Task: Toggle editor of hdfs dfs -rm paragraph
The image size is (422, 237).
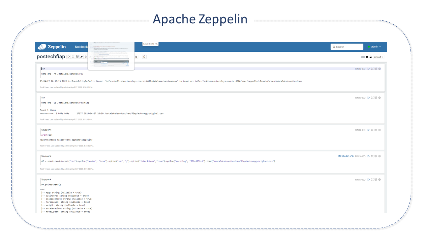Action: pyautogui.click(x=372, y=69)
